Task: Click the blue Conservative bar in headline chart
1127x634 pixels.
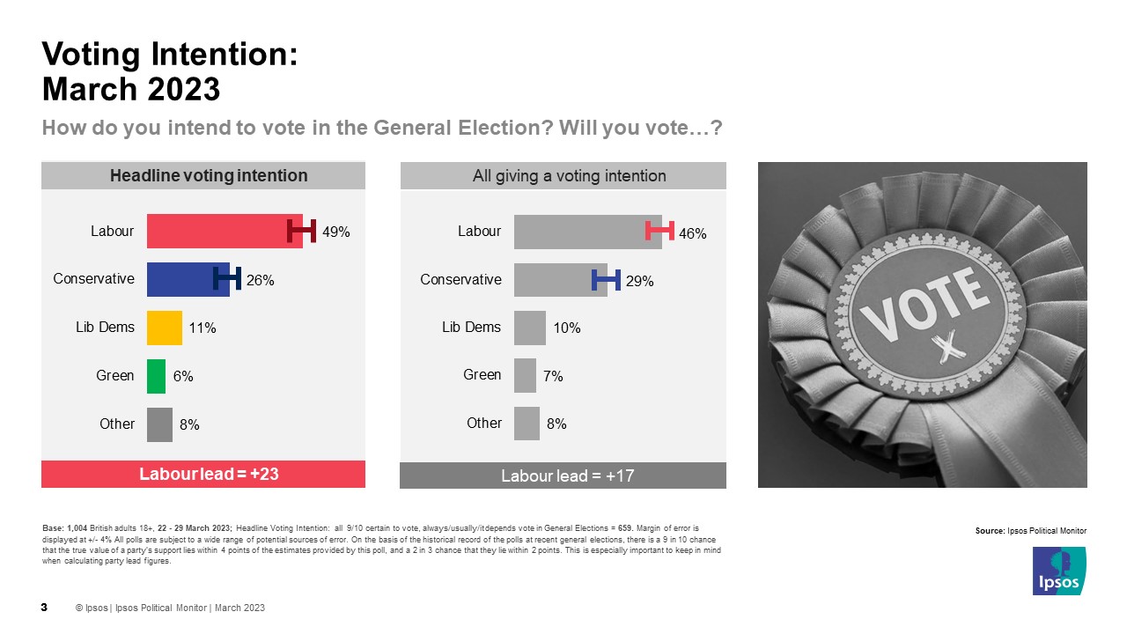Action: point(188,279)
